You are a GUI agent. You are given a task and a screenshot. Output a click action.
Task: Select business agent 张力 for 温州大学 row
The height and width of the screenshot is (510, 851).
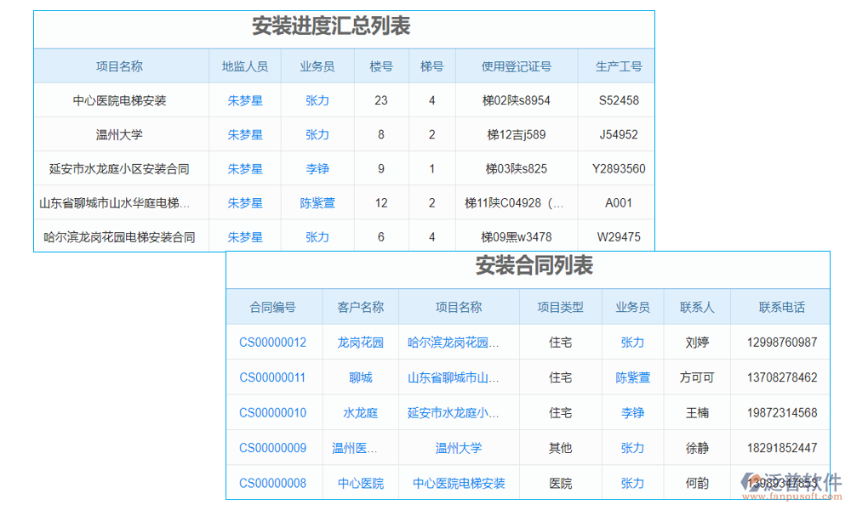pyautogui.click(x=317, y=134)
